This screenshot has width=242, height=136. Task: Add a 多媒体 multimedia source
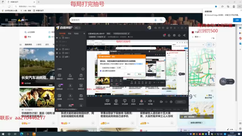(133, 102)
